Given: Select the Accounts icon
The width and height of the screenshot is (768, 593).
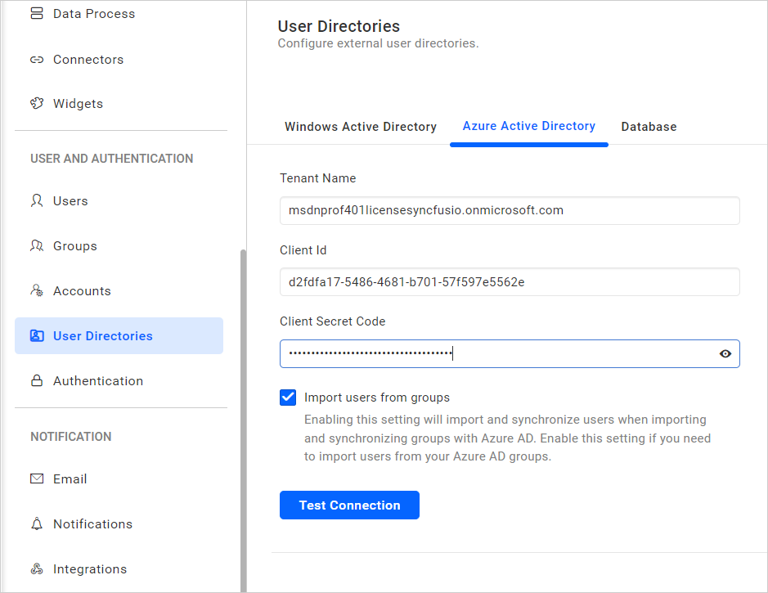Looking at the screenshot, I should coord(37,290).
